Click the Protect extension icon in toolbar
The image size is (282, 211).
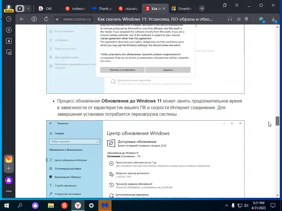click(x=261, y=20)
